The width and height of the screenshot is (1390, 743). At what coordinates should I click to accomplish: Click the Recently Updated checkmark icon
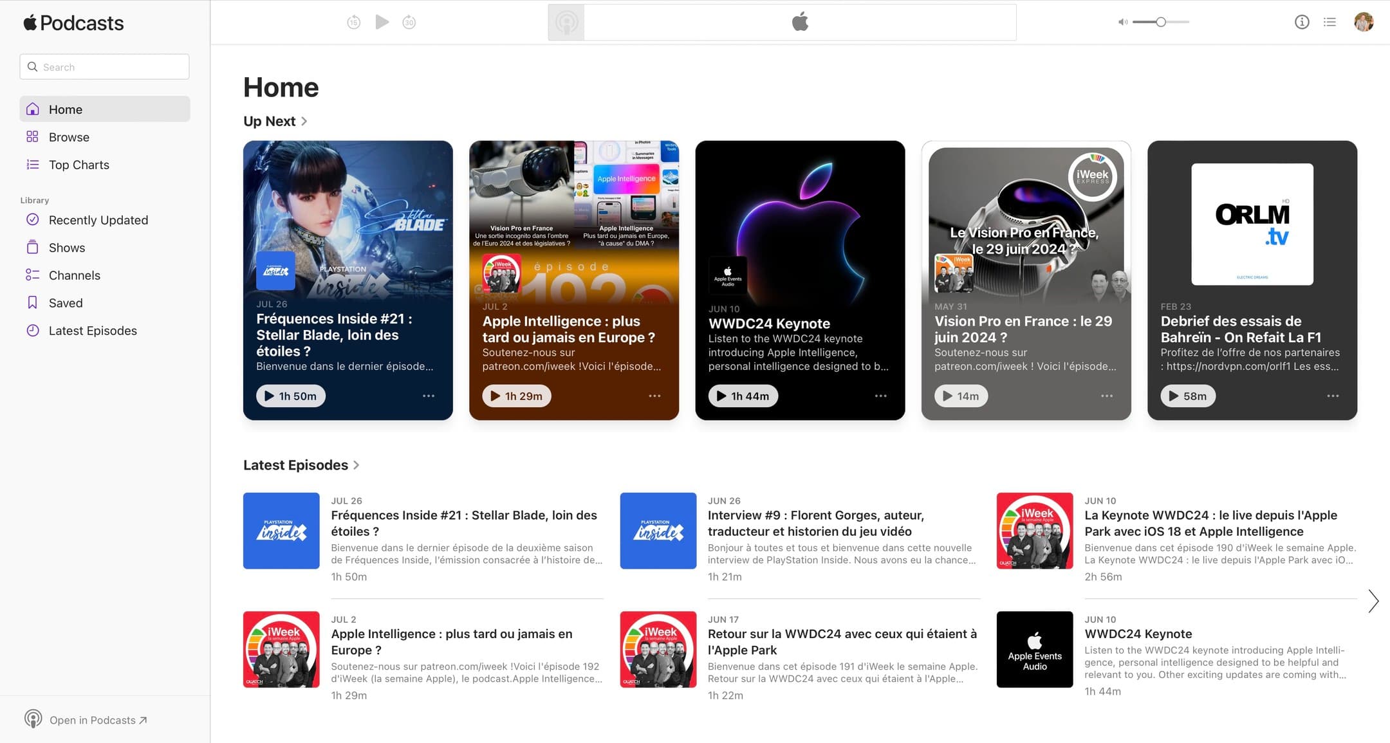[33, 219]
